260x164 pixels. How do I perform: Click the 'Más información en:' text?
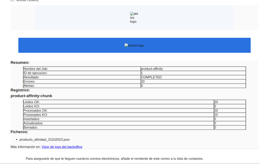(x=26, y=147)
